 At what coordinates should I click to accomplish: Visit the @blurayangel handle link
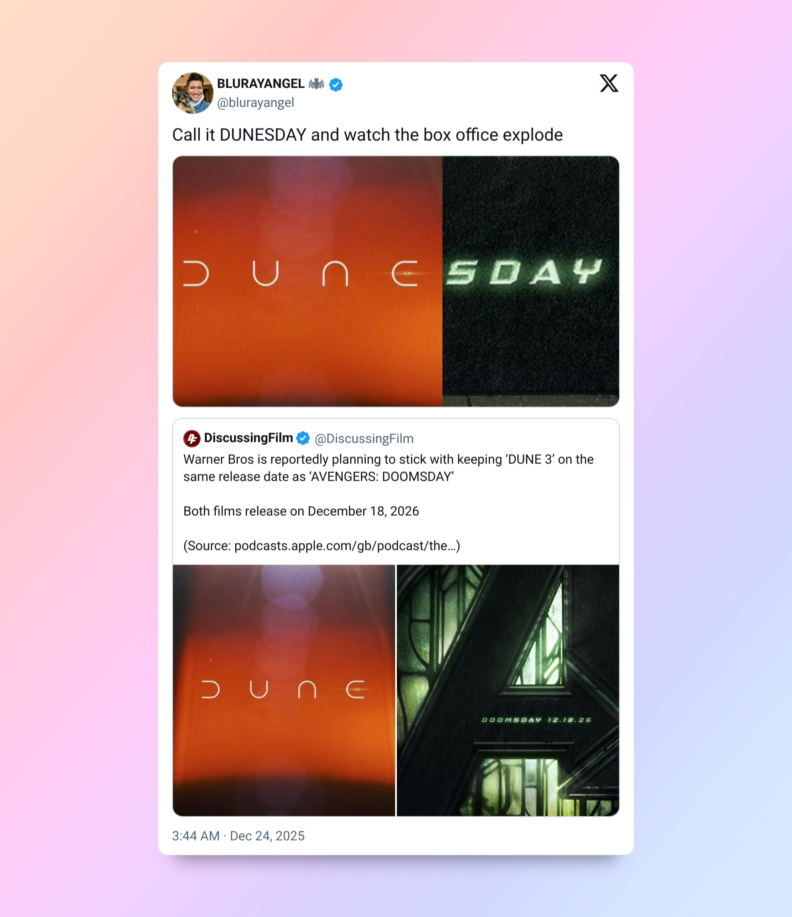255,103
